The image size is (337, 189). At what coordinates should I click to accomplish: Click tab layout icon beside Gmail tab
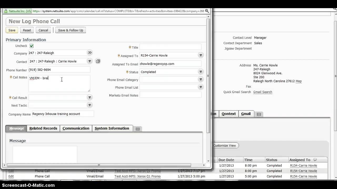(259, 114)
